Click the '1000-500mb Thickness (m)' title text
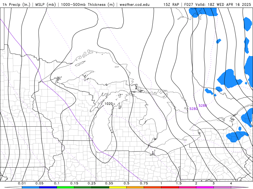The height and width of the screenshot is (189, 253). click(88, 4)
